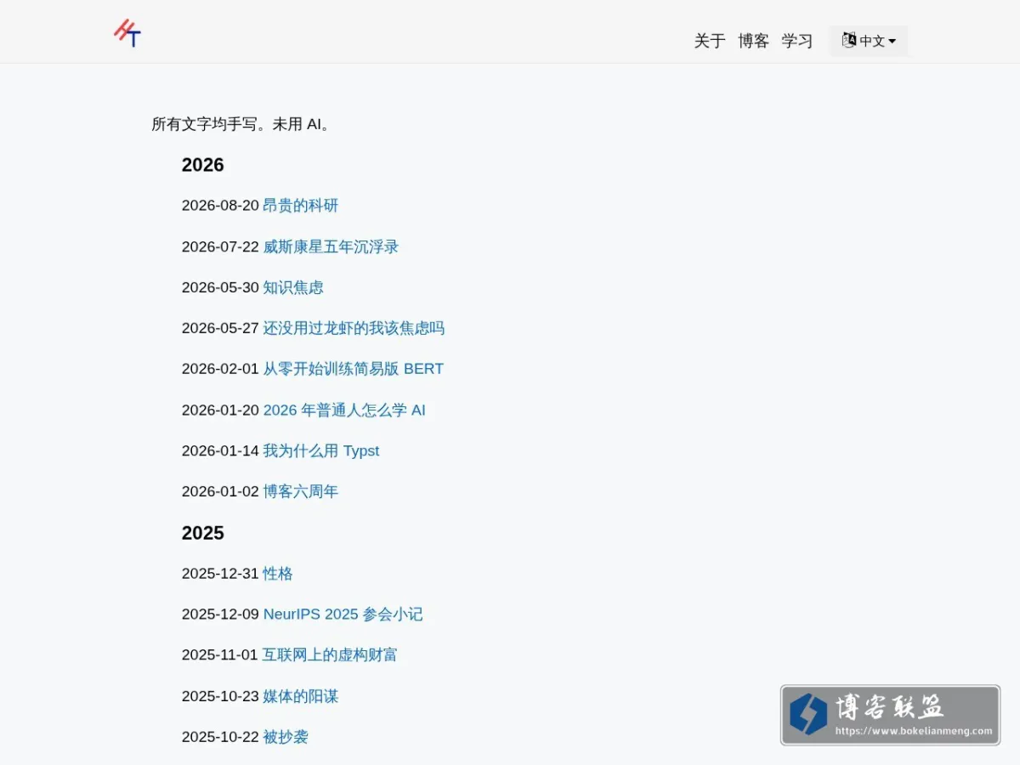The image size is (1020, 765).
Task: Click the text 所有文字均手写。未用 AI。
Action: [241, 124]
